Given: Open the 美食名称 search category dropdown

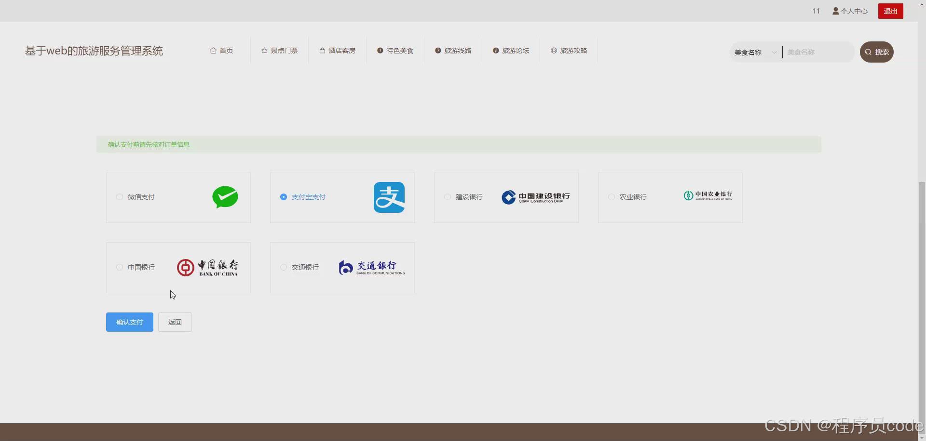Looking at the screenshot, I should 756,52.
